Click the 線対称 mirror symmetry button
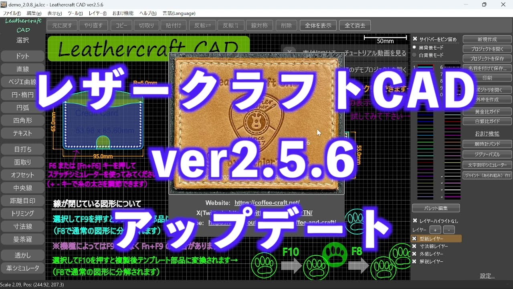 (259, 25)
